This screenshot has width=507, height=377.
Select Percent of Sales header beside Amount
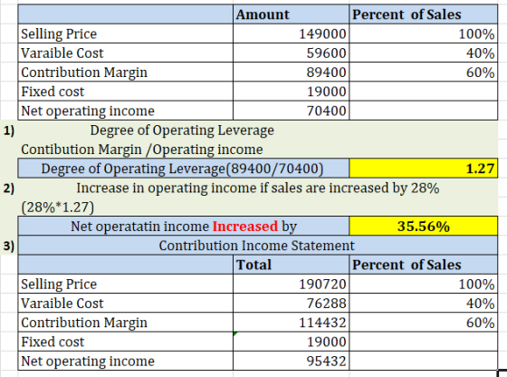[424, 14]
